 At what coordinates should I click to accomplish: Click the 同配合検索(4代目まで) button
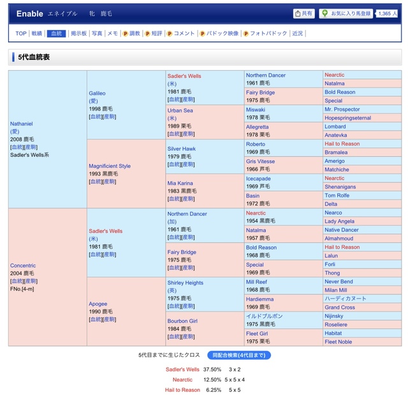(x=239, y=355)
